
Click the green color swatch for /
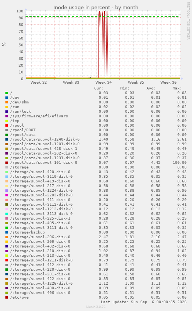point(7,93)
